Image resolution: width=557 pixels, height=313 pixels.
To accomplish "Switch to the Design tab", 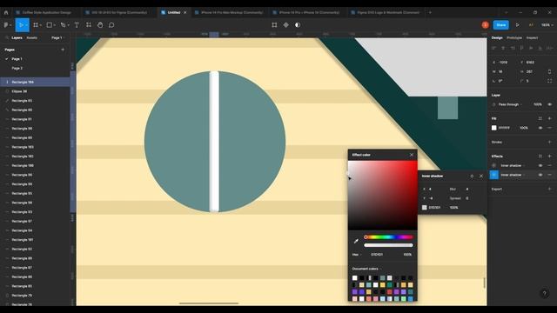I will (x=497, y=37).
